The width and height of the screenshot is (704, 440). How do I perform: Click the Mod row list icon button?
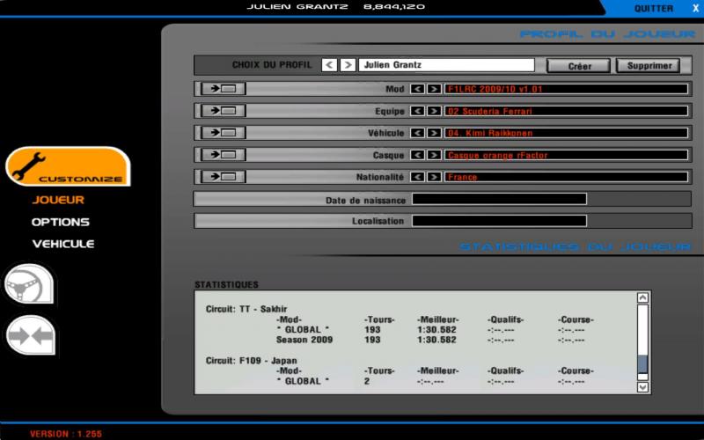224,89
